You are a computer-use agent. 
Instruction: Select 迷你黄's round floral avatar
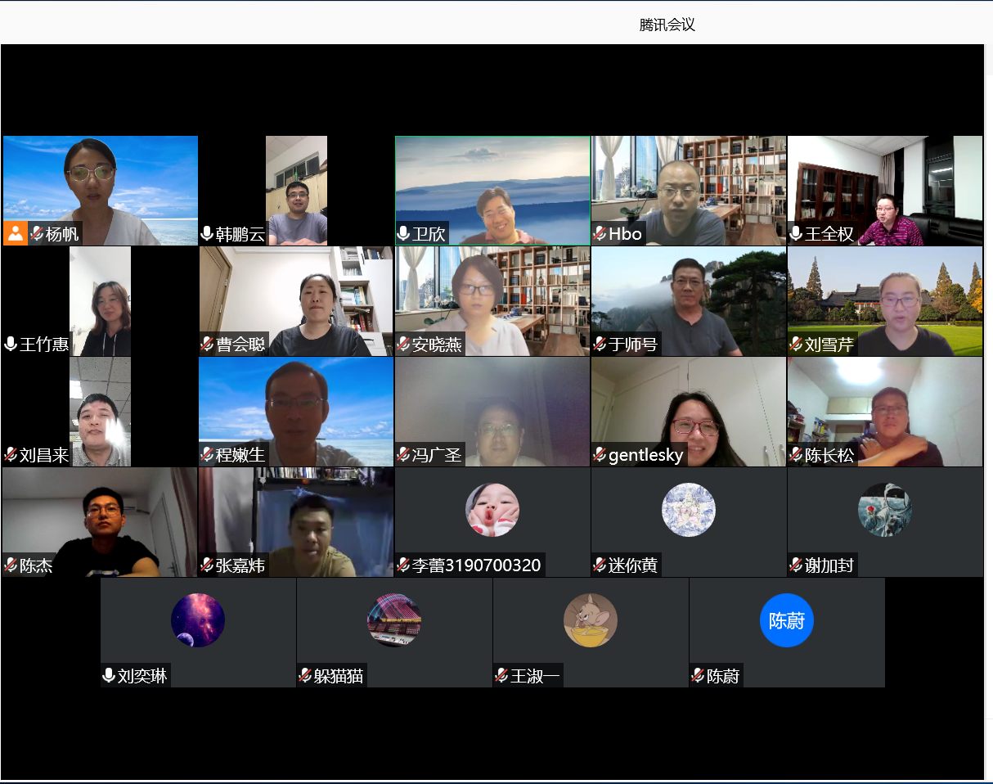[689, 510]
